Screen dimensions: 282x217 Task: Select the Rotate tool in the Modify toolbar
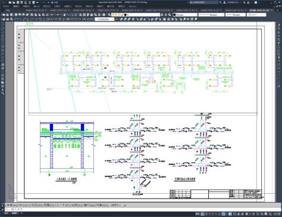(x=279, y=46)
